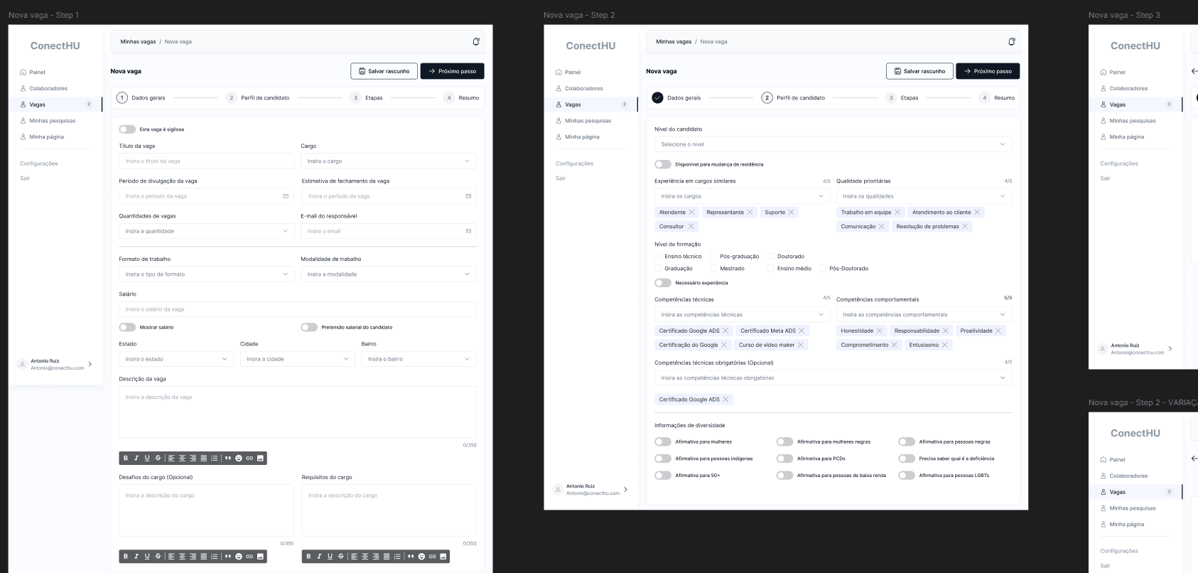Open notifications bell in Step 2 frame
This screenshot has width=1198, height=573.
pyautogui.click(x=1012, y=41)
